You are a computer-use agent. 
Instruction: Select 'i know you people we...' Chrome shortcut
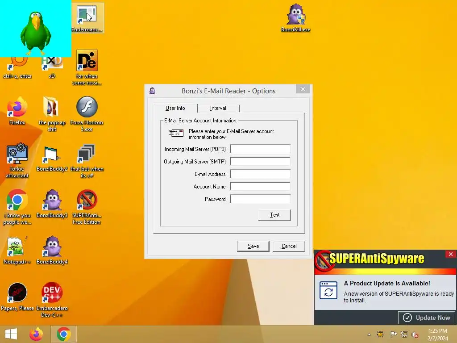(x=17, y=207)
